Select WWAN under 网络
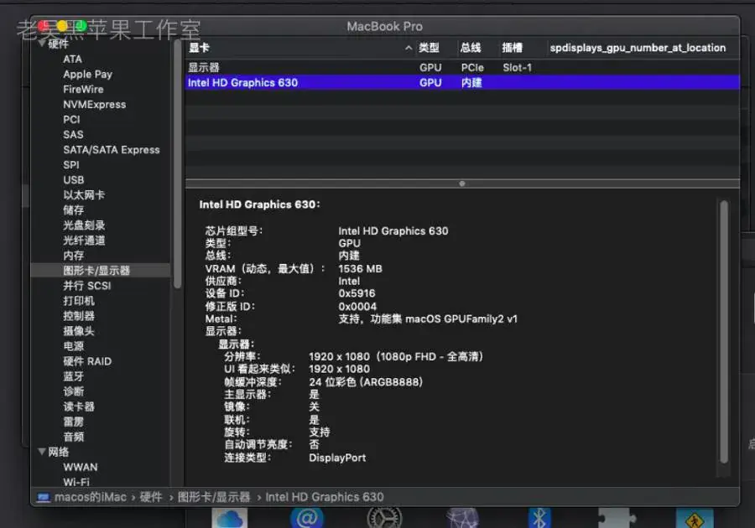Image resolution: width=755 pixels, height=528 pixels. pyautogui.click(x=80, y=467)
